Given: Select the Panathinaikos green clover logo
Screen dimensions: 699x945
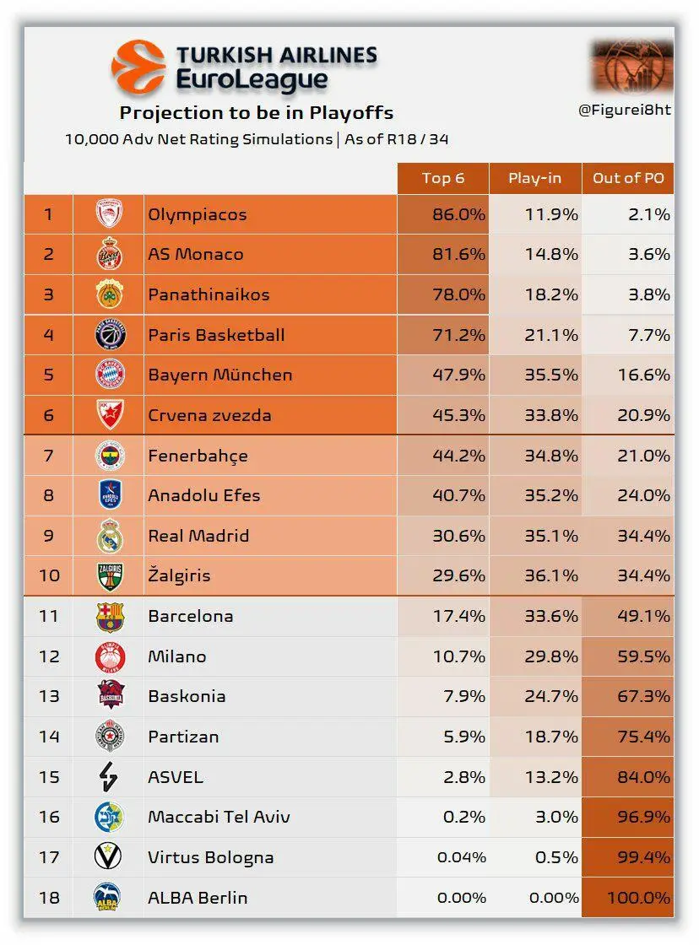Looking at the screenshot, I should click(x=109, y=294).
